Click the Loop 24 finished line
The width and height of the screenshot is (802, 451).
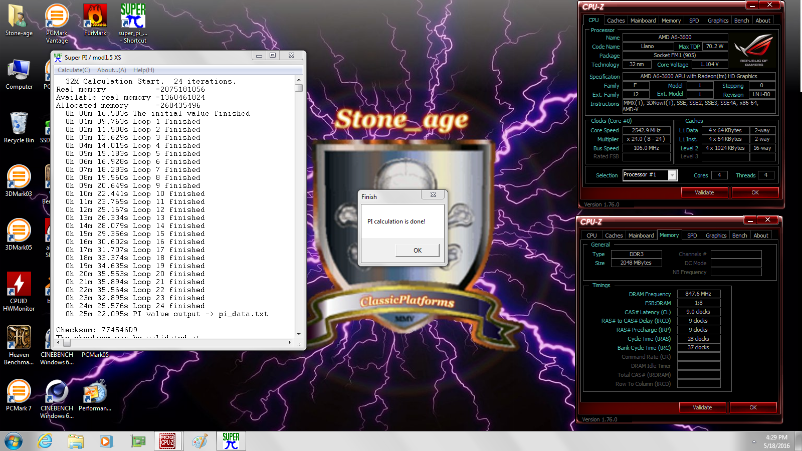(135, 306)
